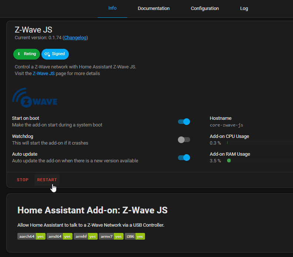Turn off the Auto update toggle
293x257 pixels.
pos(184,158)
